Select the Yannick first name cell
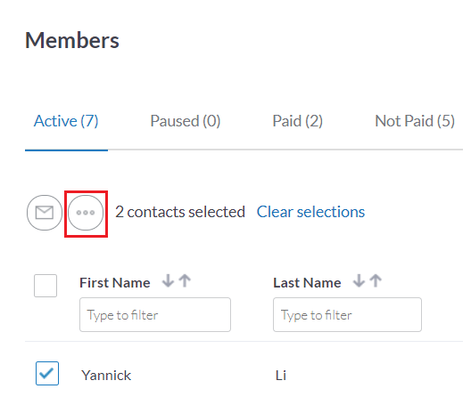 (x=106, y=376)
